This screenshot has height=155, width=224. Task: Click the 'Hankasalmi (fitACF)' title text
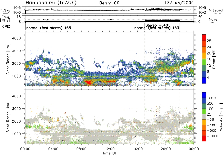point(51,3)
